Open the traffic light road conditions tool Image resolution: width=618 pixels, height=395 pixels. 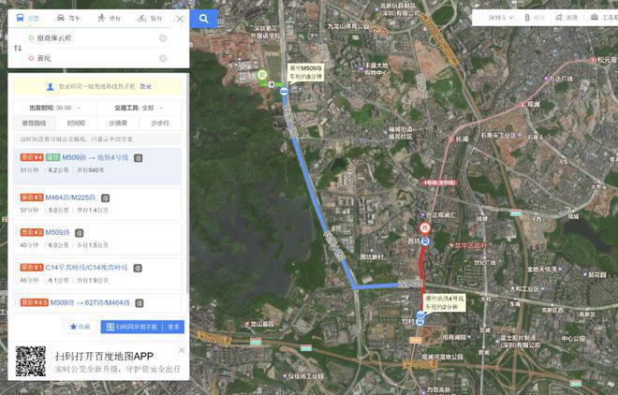527,18
